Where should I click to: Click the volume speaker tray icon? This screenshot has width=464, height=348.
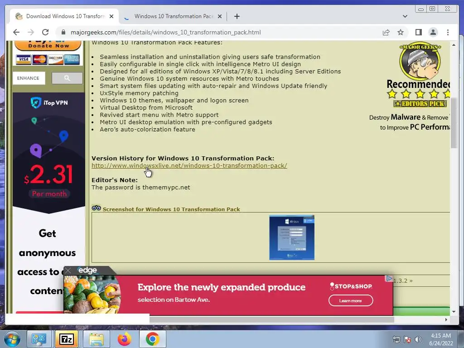tap(418, 339)
